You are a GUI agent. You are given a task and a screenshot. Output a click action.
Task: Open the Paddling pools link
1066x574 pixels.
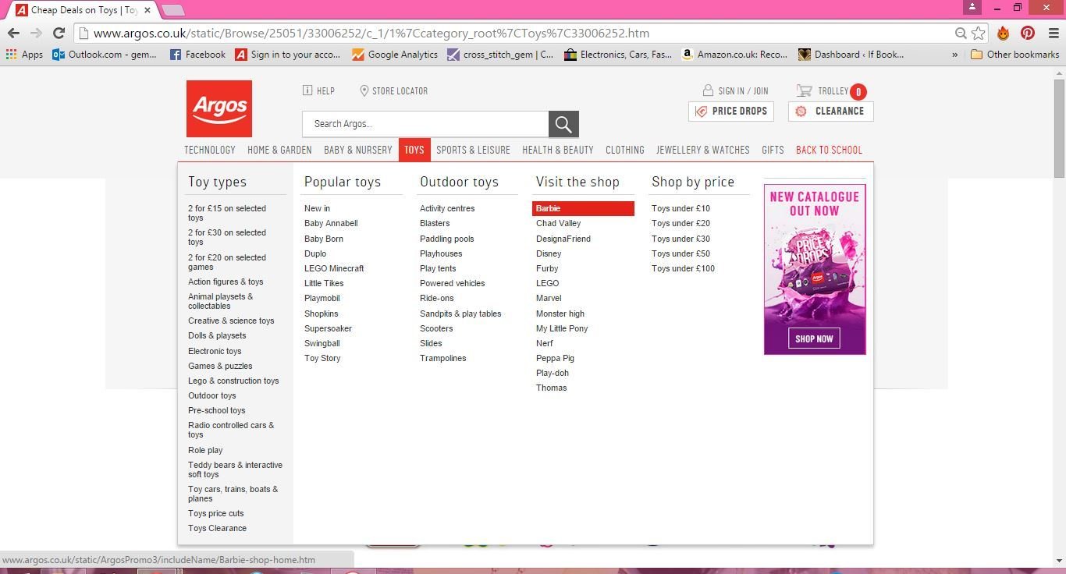(x=446, y=239)
